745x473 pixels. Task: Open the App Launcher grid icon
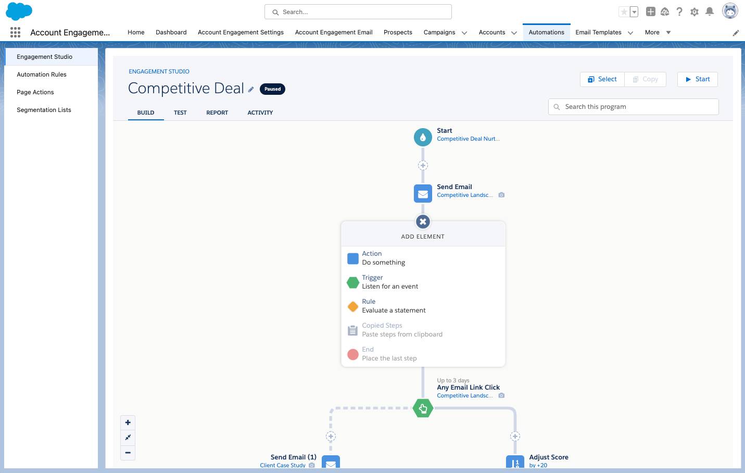pyautogui.click(x=15, y=32)
